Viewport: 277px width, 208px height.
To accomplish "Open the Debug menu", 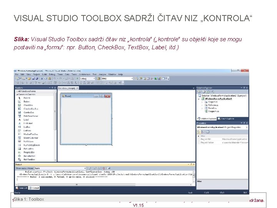I will pyautogui.click(x=52, y=74).
